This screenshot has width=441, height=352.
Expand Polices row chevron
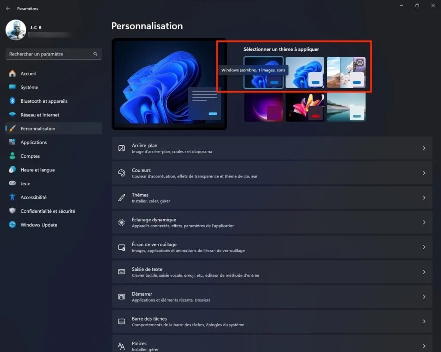(424, 346)
